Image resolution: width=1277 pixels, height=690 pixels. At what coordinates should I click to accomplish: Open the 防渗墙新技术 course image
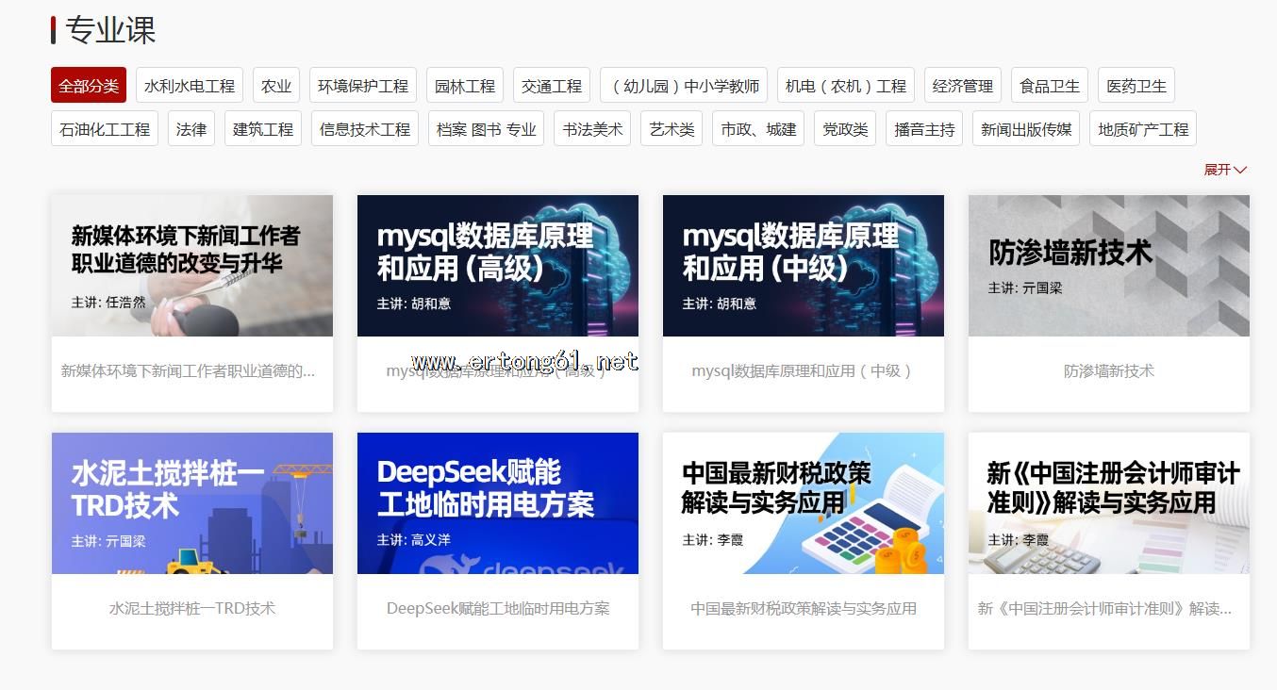click(1109, 266)
